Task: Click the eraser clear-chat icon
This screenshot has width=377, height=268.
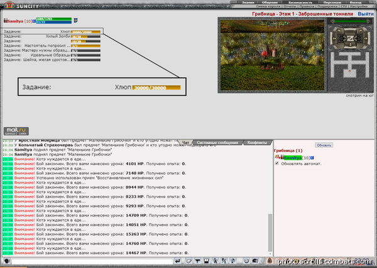Action: coord(188,261)
